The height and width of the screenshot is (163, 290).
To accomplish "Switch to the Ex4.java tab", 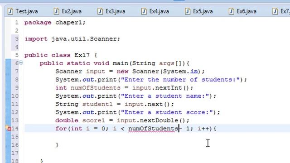I will point(155,11).
